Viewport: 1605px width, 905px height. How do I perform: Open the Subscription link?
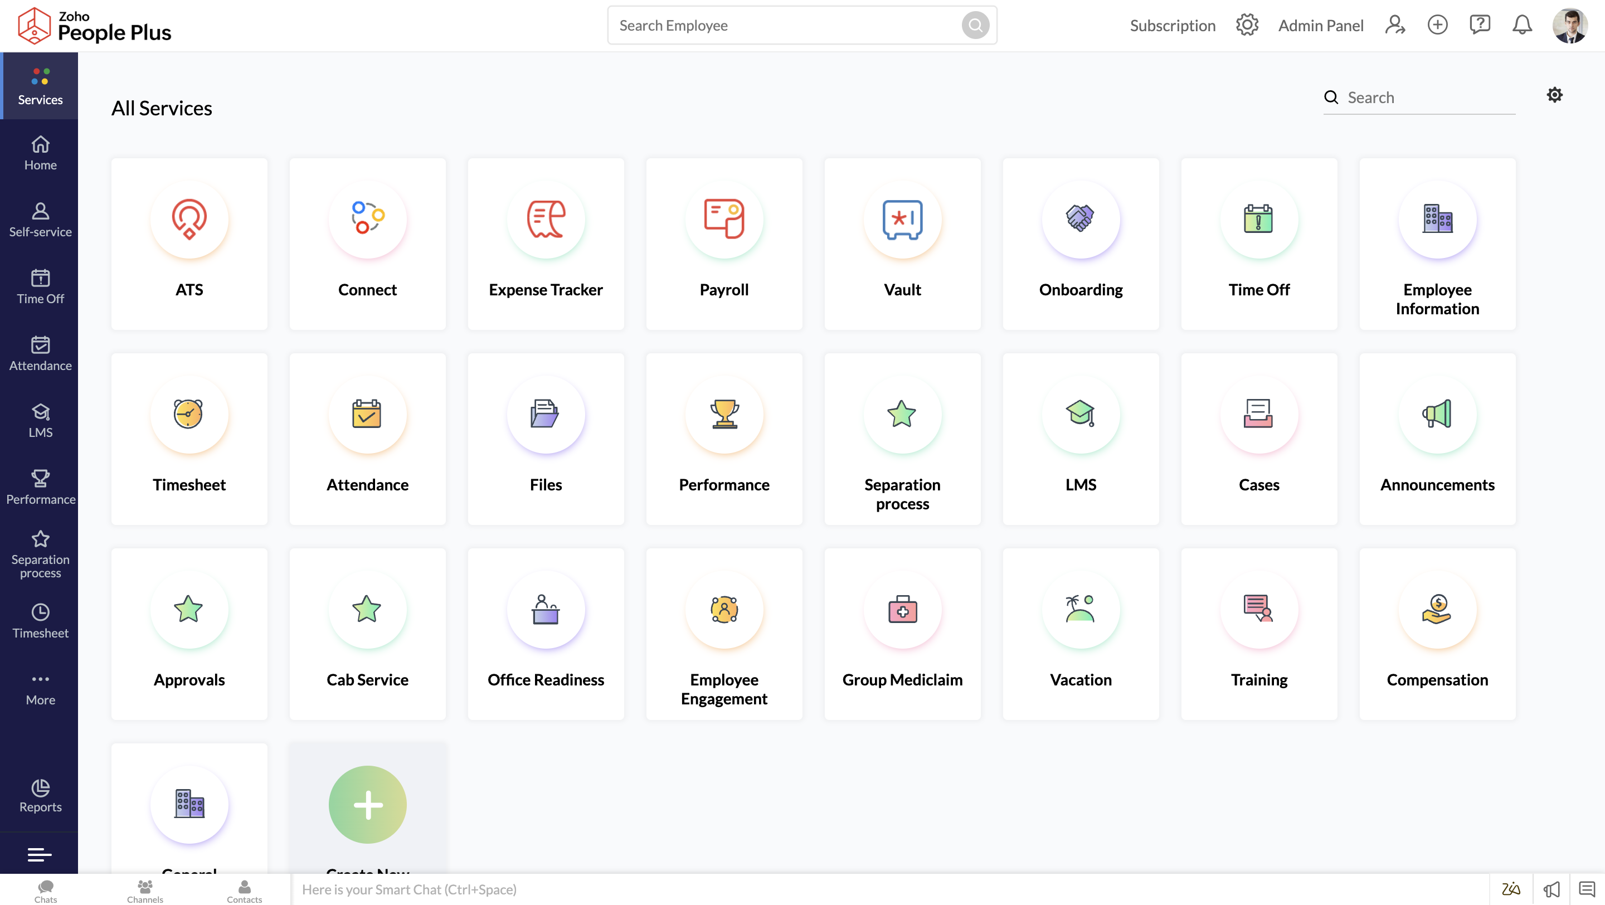click(1173, 26)
